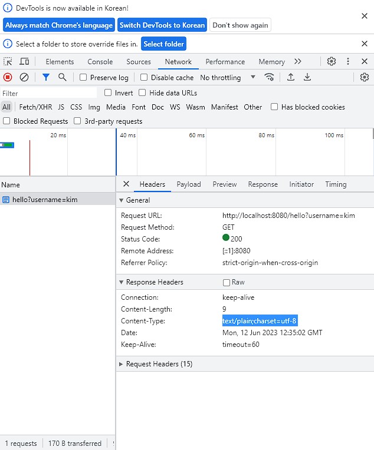Switch to the Elements tab
Viewport: 374px width, 450px height.
tap(60, 62)
